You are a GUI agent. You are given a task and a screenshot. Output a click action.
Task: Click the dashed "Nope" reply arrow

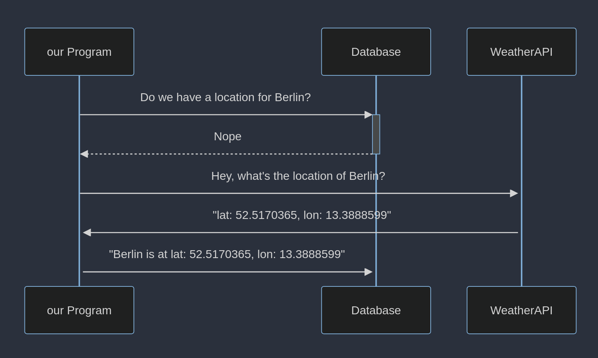(x=229, y=153)
